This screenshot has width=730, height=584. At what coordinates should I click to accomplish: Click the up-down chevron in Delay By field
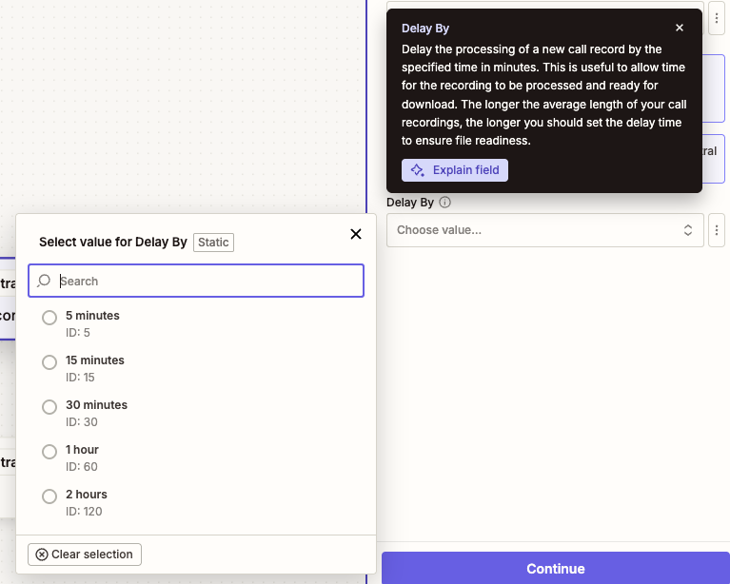click(x=688, y=230)
